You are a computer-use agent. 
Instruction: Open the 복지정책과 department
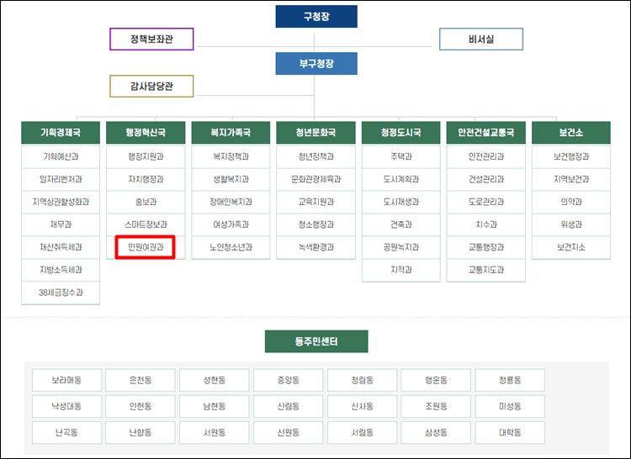231,156
